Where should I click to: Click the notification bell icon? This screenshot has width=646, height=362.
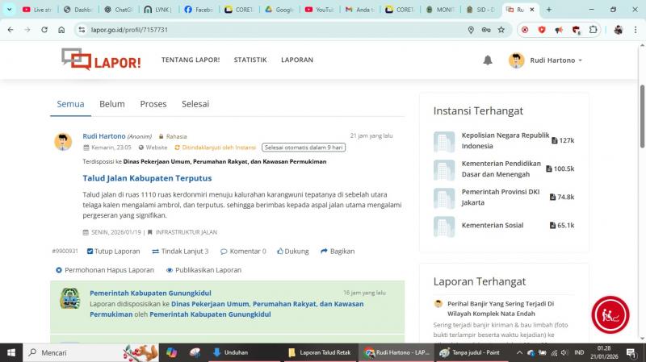[x=488, y=60]
